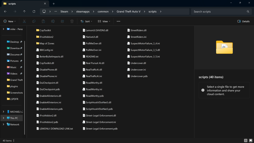
Task: Open the View layout dropdown
Action: pyautogui.click(x=104, y=21)
